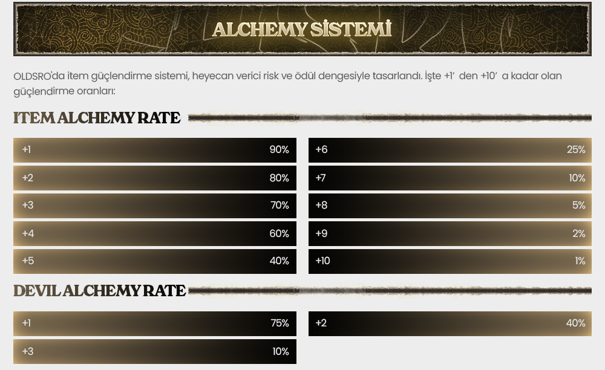Click the +3 item alchemy 70% bar
605x370 pixels.
pyautogui.click(x=155, y=206)
